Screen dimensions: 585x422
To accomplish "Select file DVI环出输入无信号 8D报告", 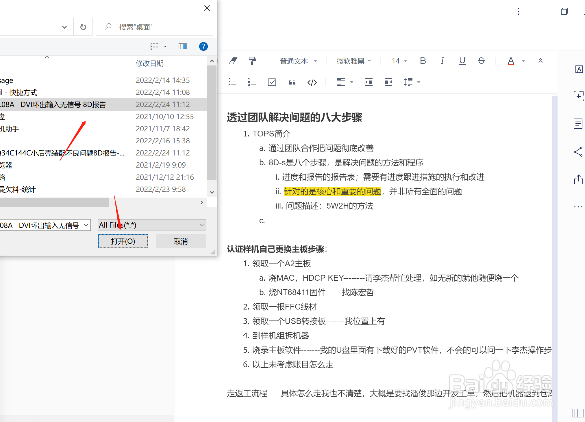I will pos(103,104).
